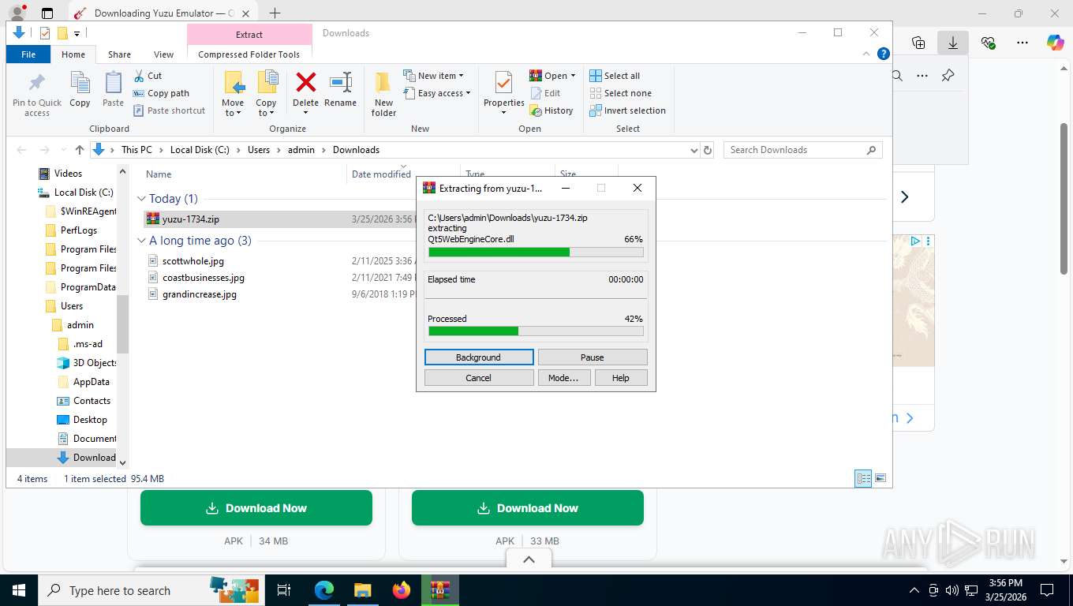The image size is (1073, 606).
Task: Click Select none
Action: click(620, 93)
